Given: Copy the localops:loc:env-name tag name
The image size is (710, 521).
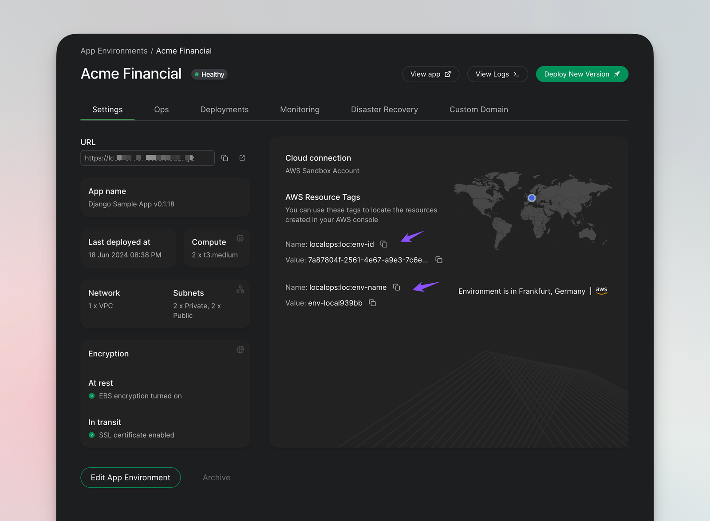Looking at the screenshot, I should (397, 288).
